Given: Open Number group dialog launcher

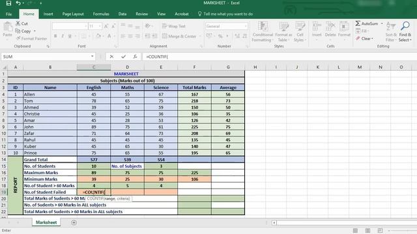Looking at the screenshot, I should tap(247, 46).
